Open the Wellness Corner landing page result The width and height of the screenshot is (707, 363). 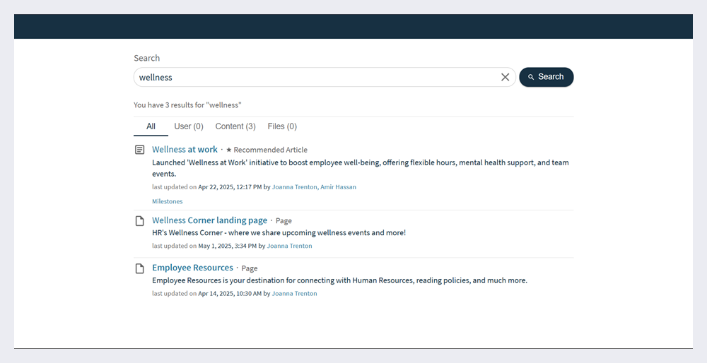click(x=209, y=220)
